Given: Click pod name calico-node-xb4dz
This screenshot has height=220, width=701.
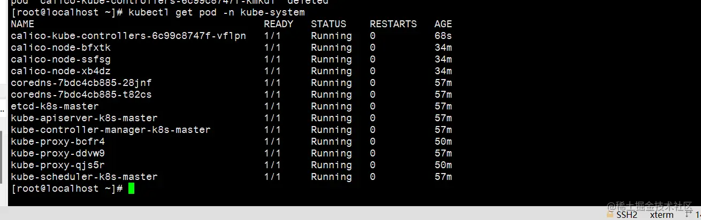Looking at the screenshot, I should point(60,71).
